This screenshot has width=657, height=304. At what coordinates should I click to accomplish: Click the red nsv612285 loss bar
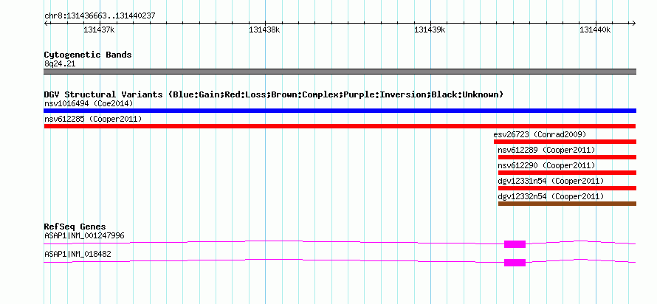pos(340,126)
